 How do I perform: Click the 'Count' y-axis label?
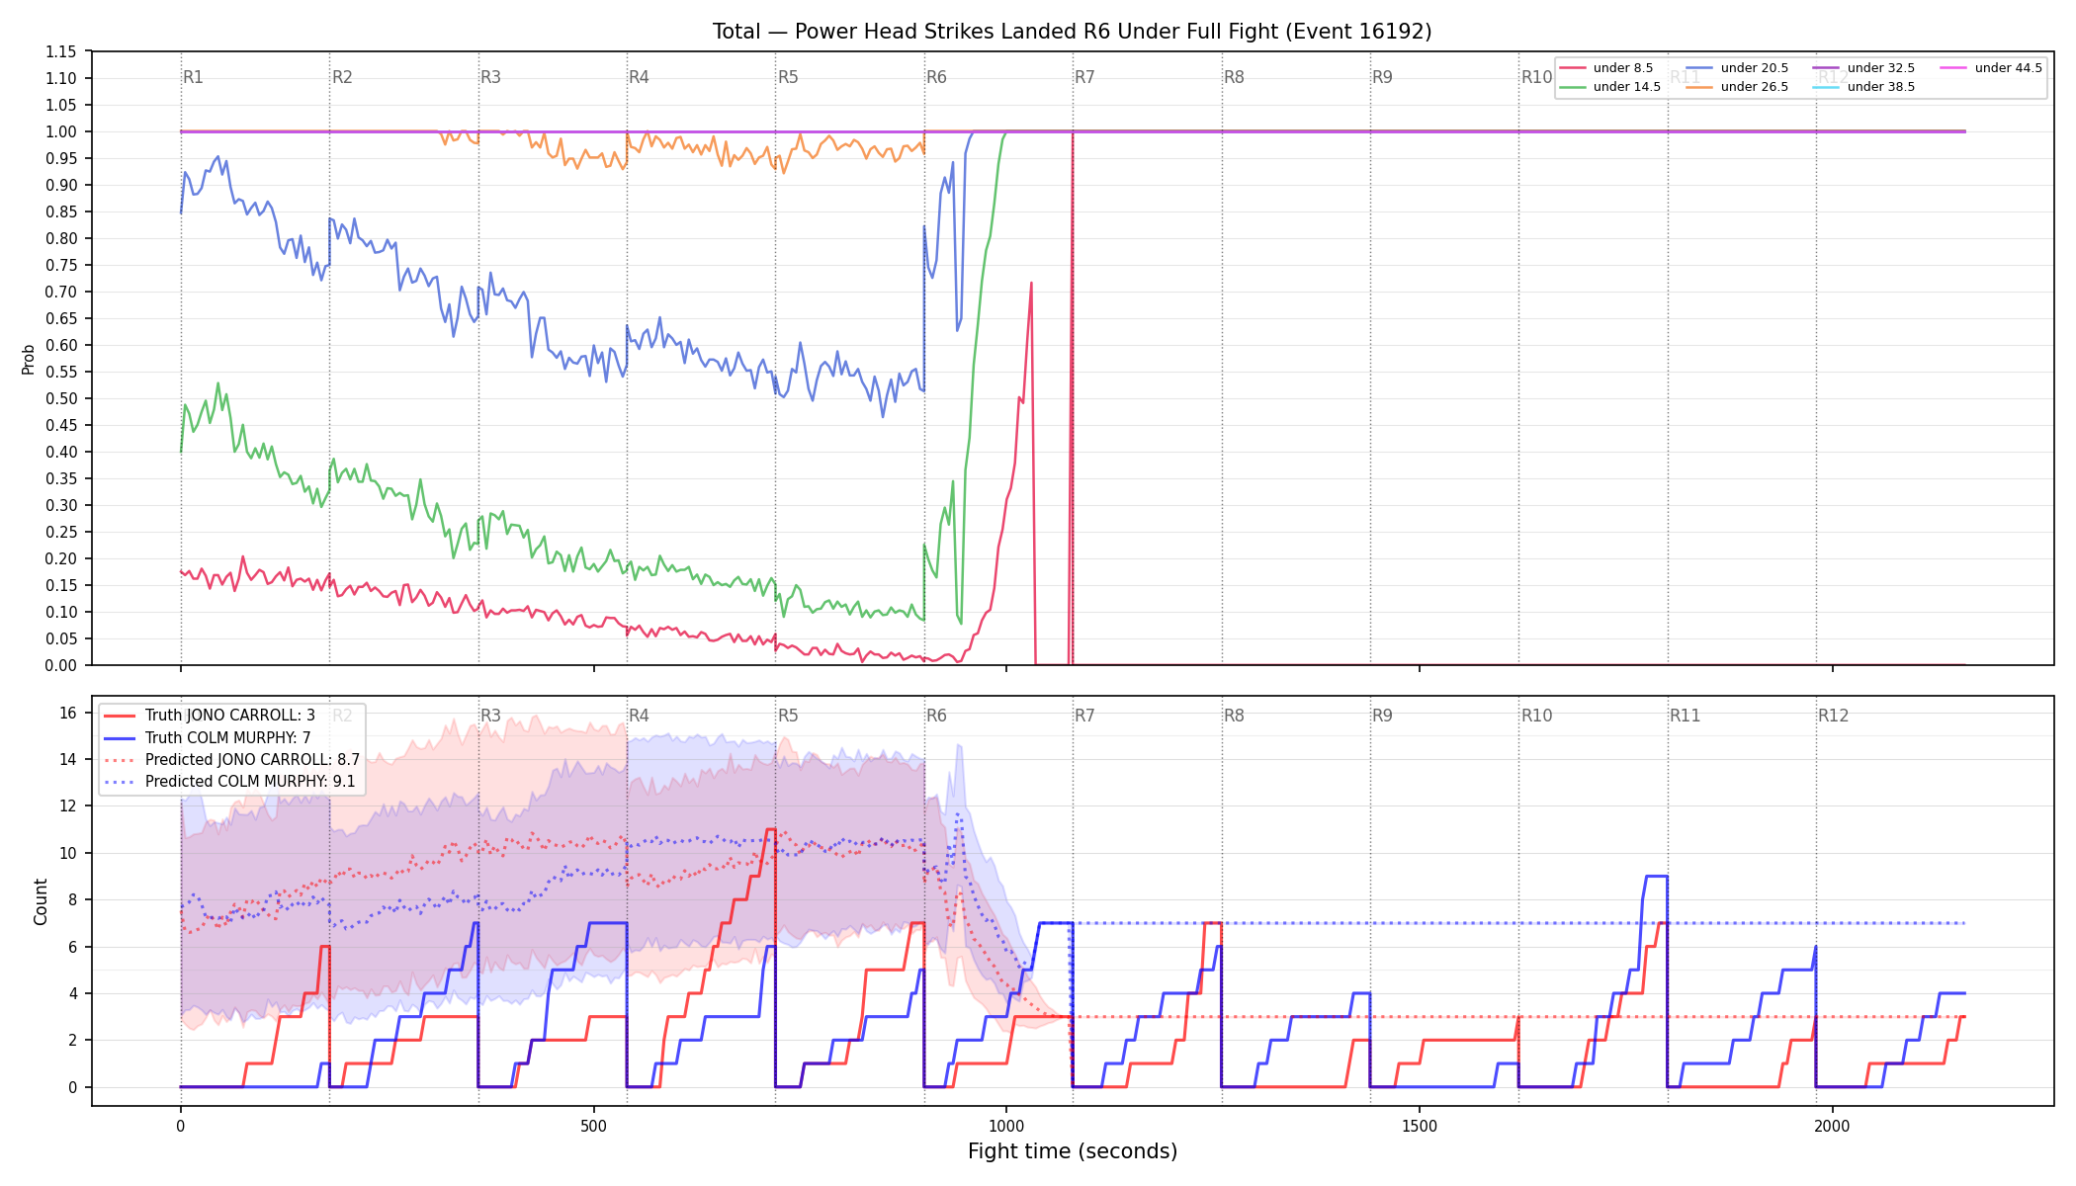[x=41, y=901]
